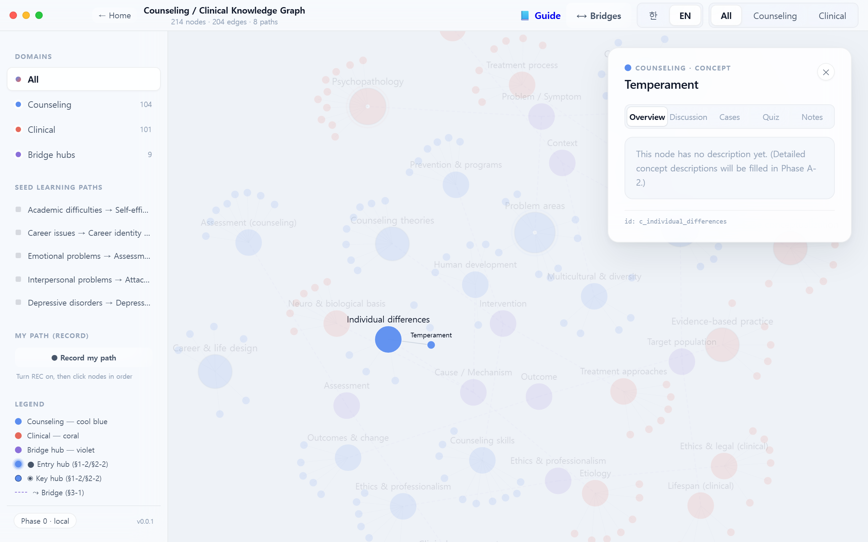Select the Clinical domain with 101 nodes
Image resolution: width=868 pixels, height=542 pixels.
(x=83, y=129)
